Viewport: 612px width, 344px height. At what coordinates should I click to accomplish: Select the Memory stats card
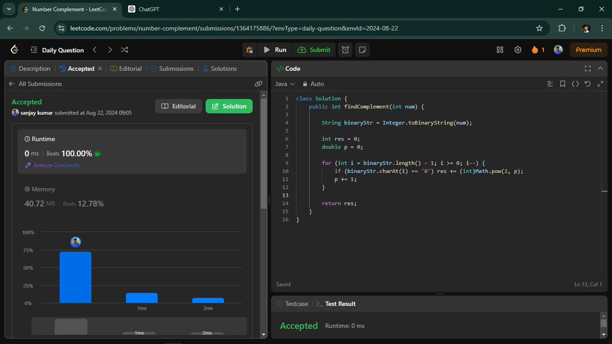[132, 197]
